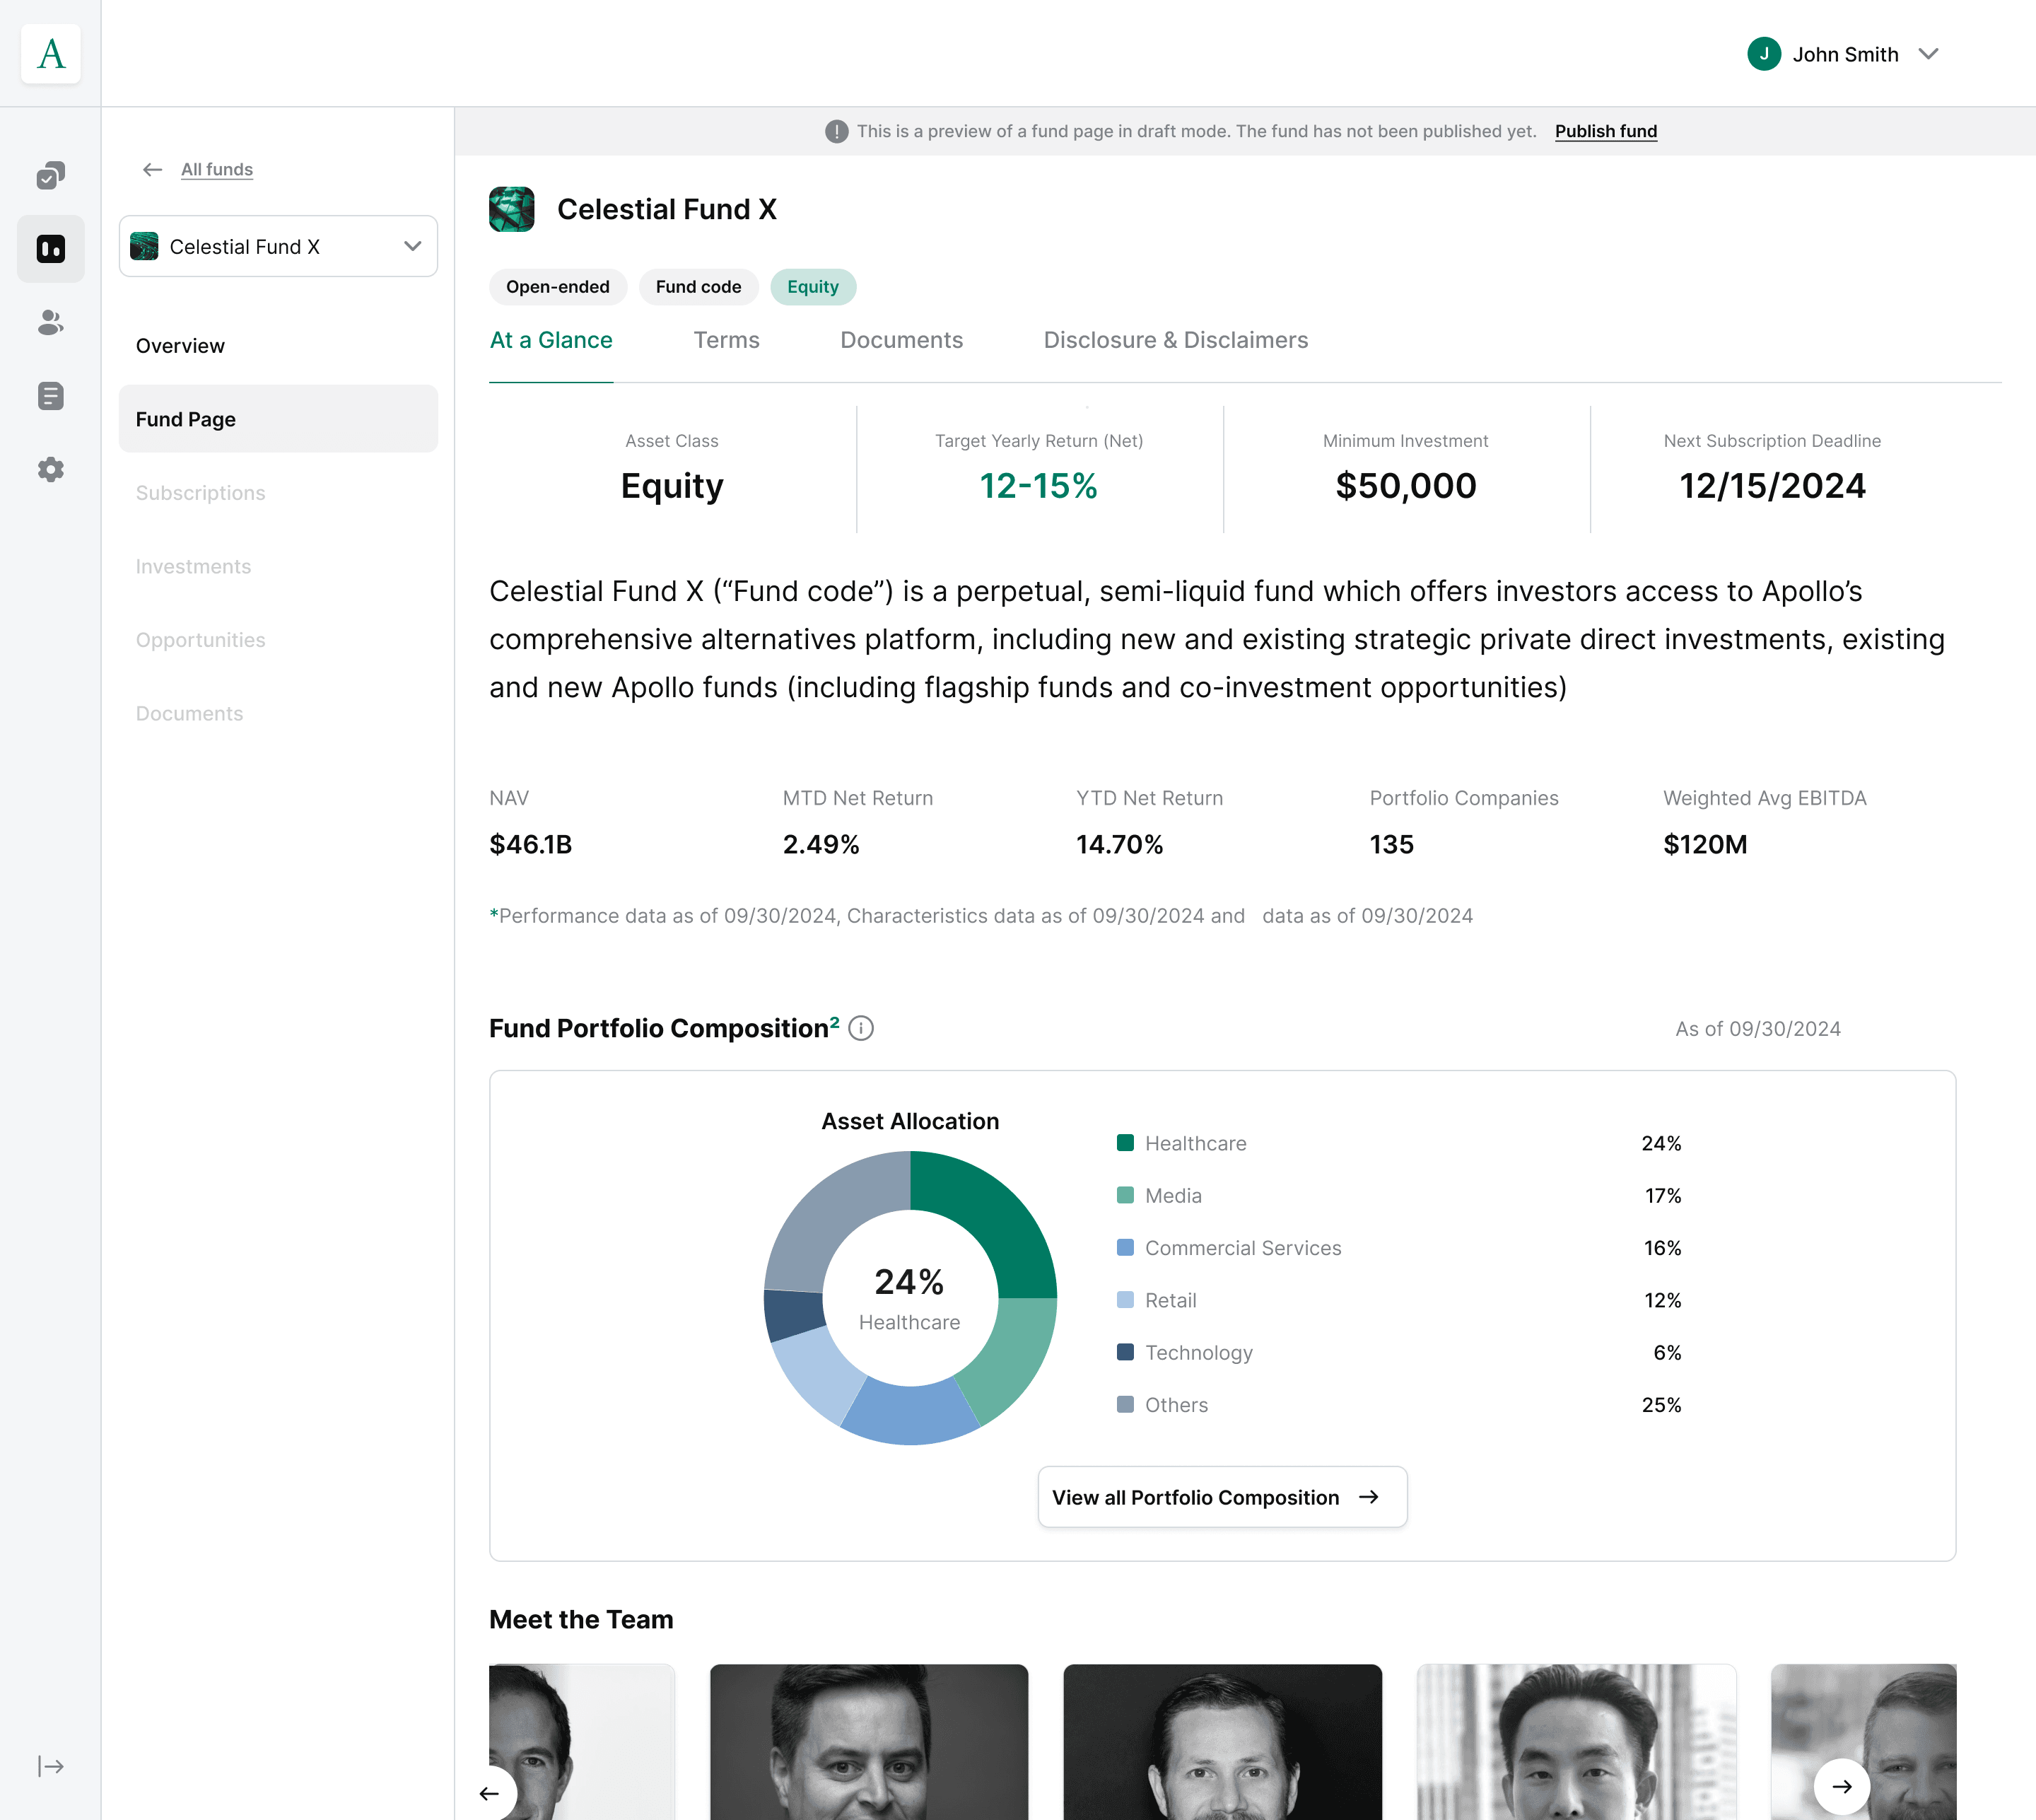Click the $46.1B NAV value
Viewport: 2036px width, 1820px height.
[530, 845]
